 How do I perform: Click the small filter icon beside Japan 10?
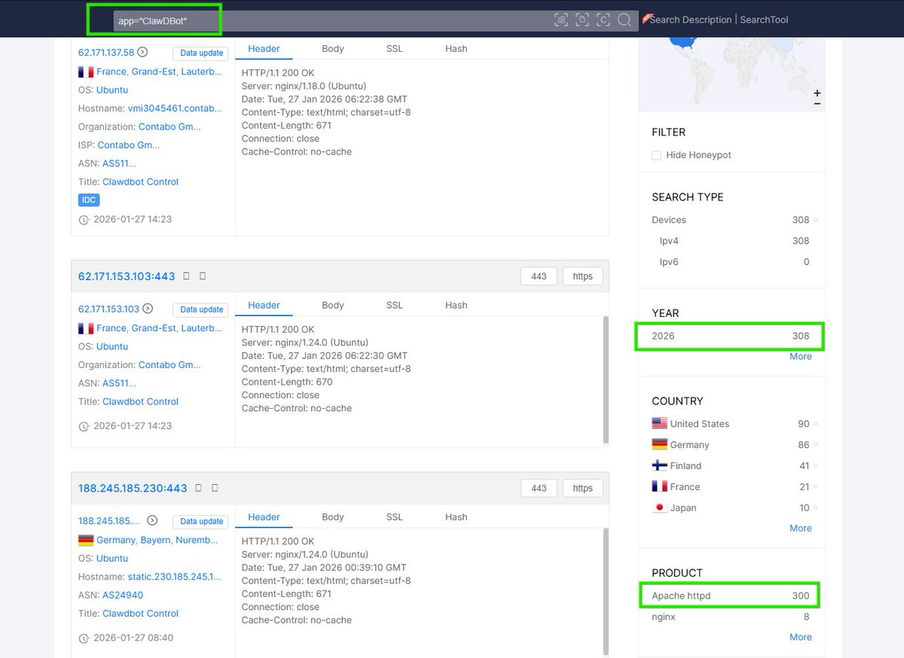(815, 508)
